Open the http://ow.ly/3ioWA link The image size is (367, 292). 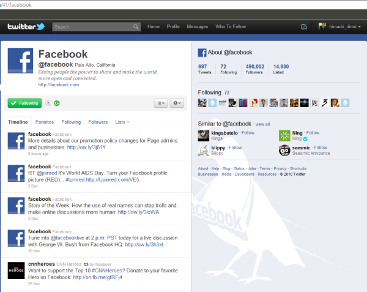tap(138, 212)
